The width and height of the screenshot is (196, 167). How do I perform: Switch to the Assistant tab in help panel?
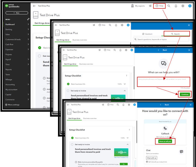[147, 34]
